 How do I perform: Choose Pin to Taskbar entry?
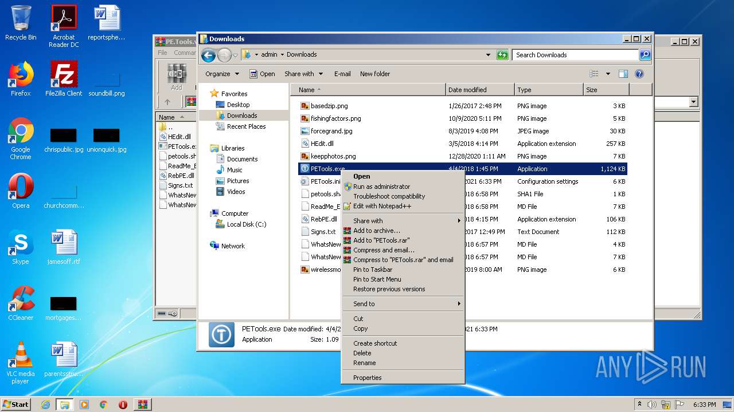tap(403, 270)
